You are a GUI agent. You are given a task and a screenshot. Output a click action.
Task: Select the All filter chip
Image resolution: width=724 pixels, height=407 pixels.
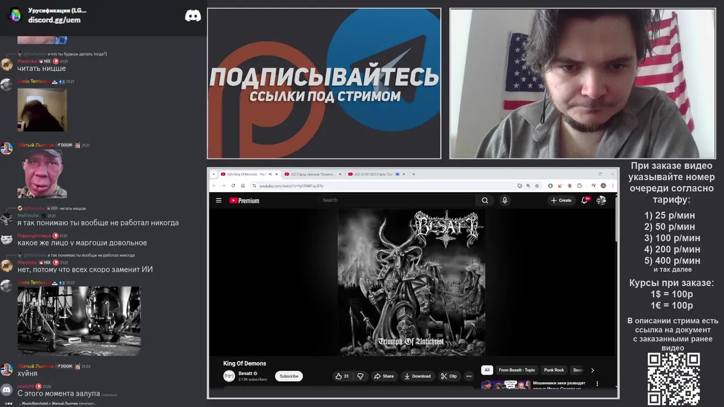pos(487,370)
